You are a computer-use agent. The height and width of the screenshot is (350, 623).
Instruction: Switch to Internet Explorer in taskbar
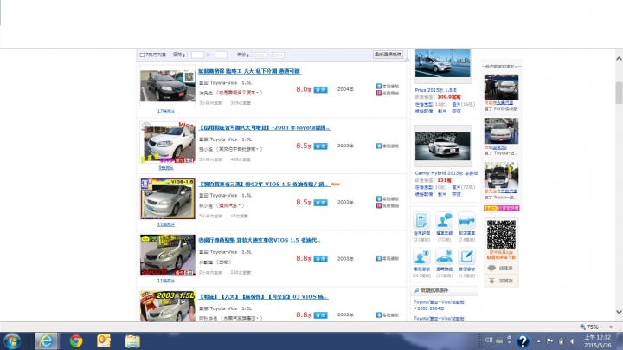[46, 341]
